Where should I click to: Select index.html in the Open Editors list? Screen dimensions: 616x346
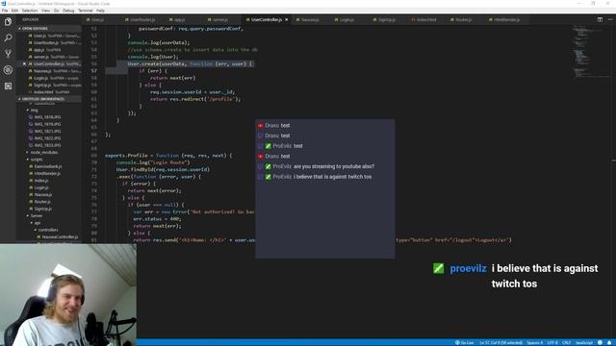50,92
